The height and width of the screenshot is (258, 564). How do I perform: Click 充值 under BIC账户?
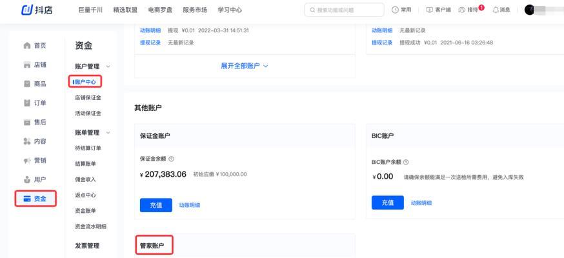tap(388, 203)
